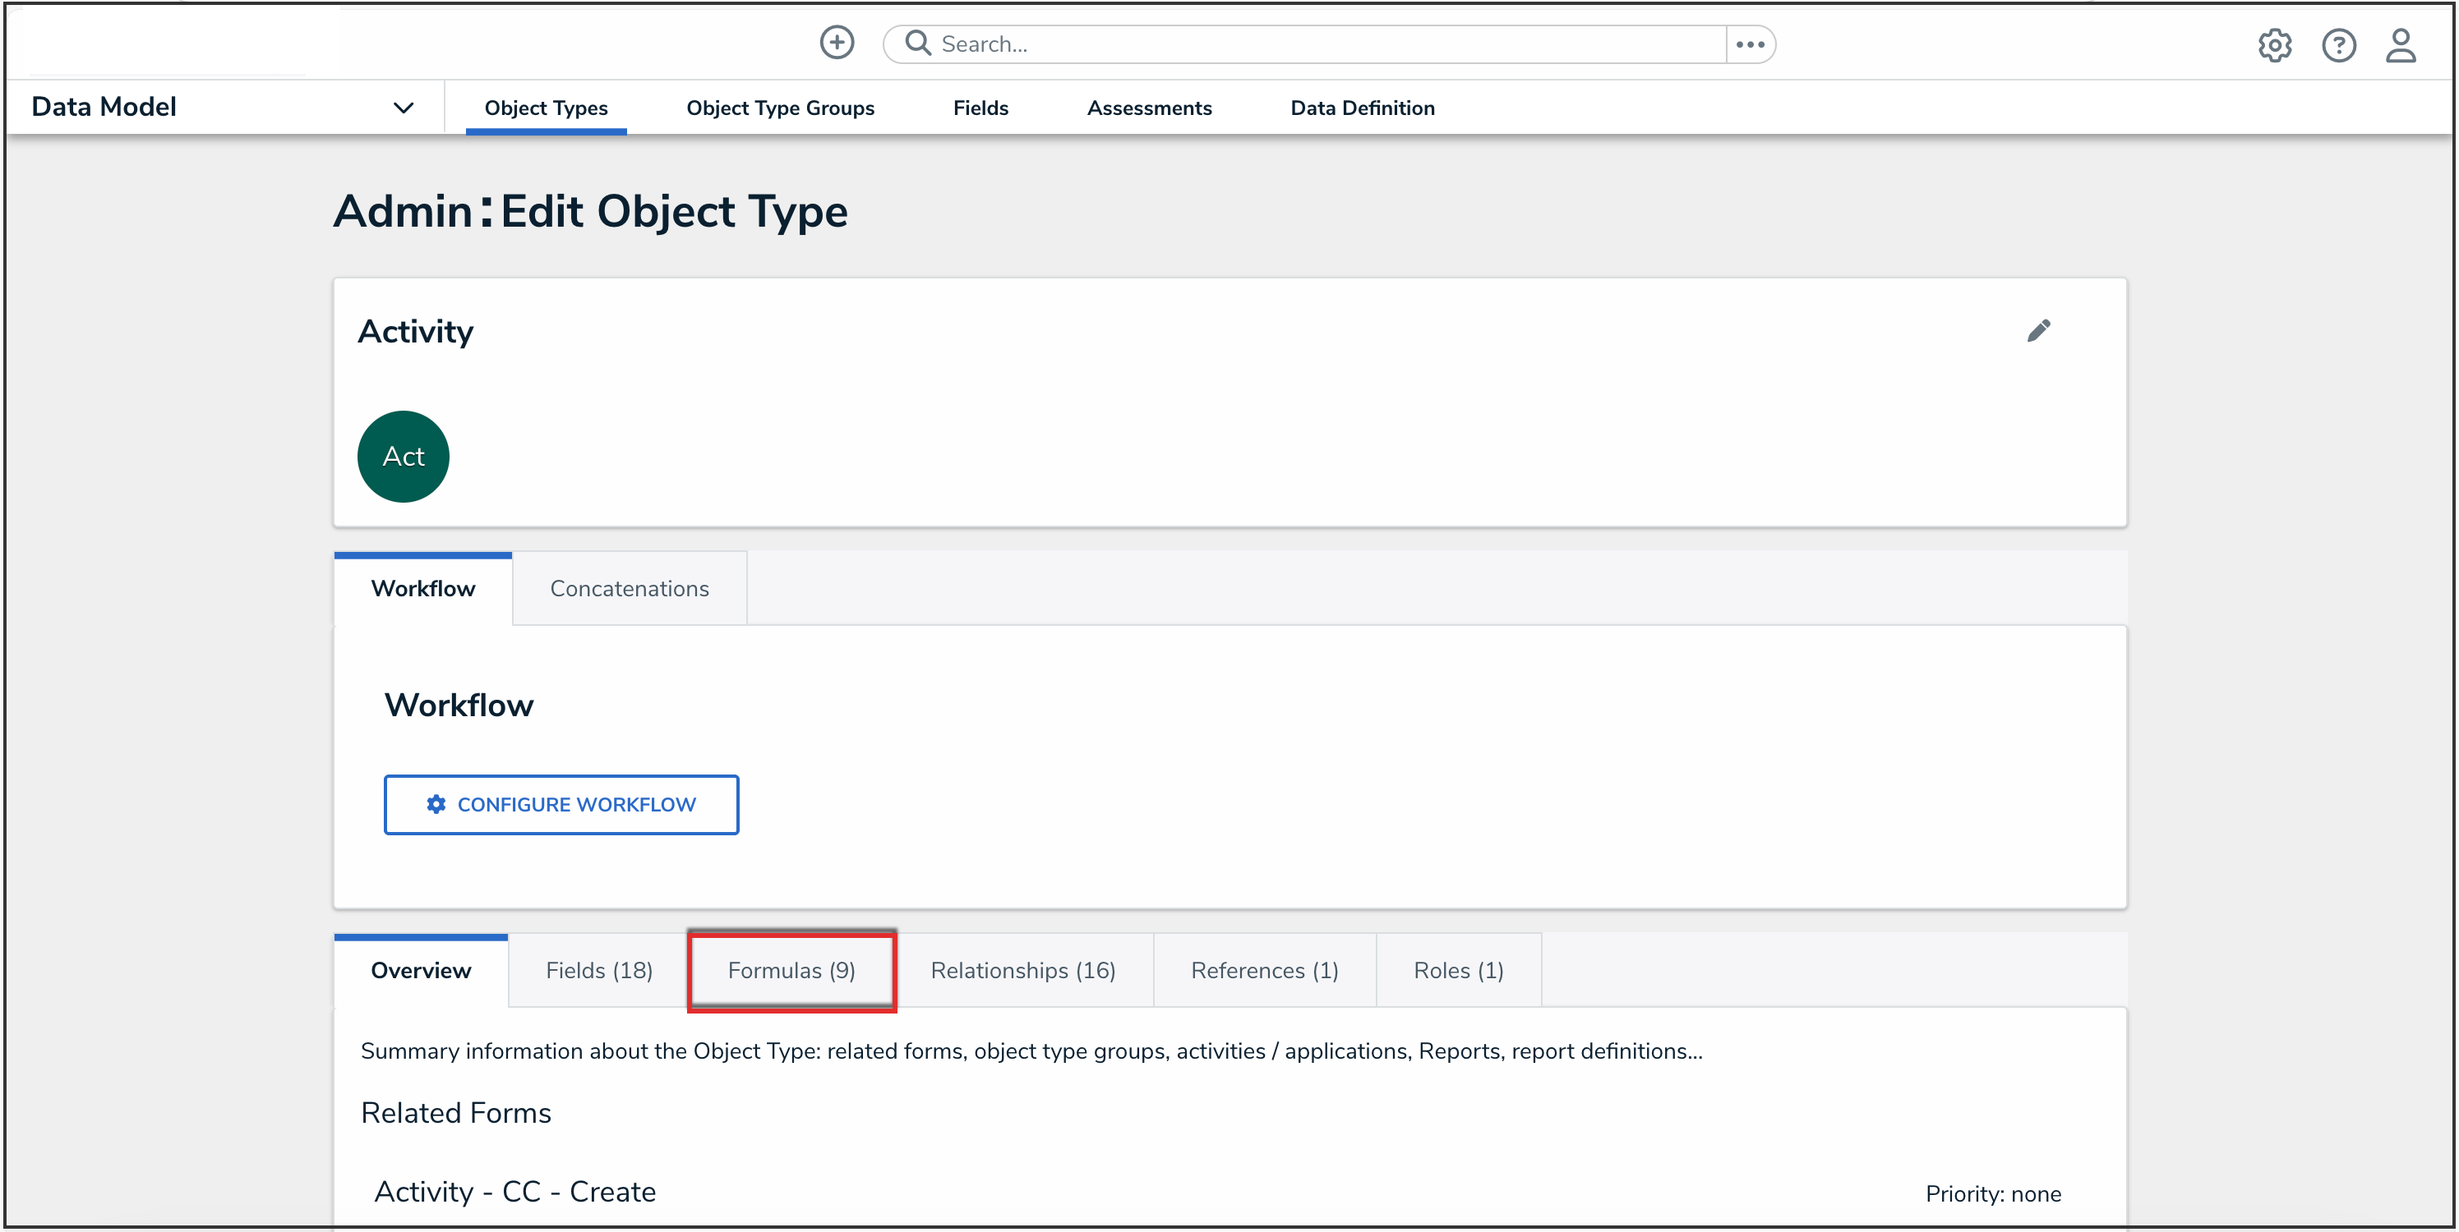
Task: Switch to Object Type Groups tab
Action: (780, 108)
